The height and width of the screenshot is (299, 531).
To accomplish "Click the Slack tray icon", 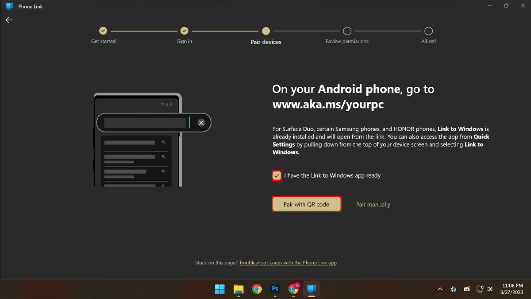I will tap(454, 289).
